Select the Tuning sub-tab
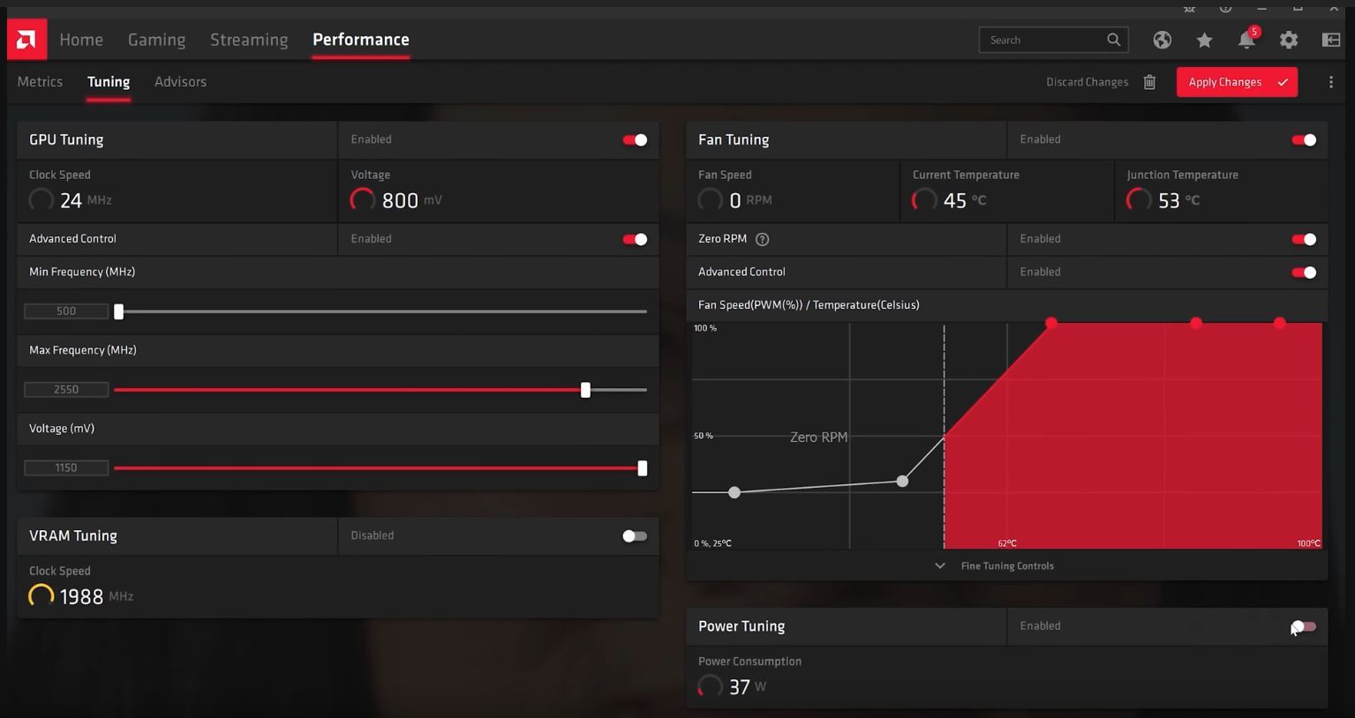1355x718 pixels. point(109,82)
